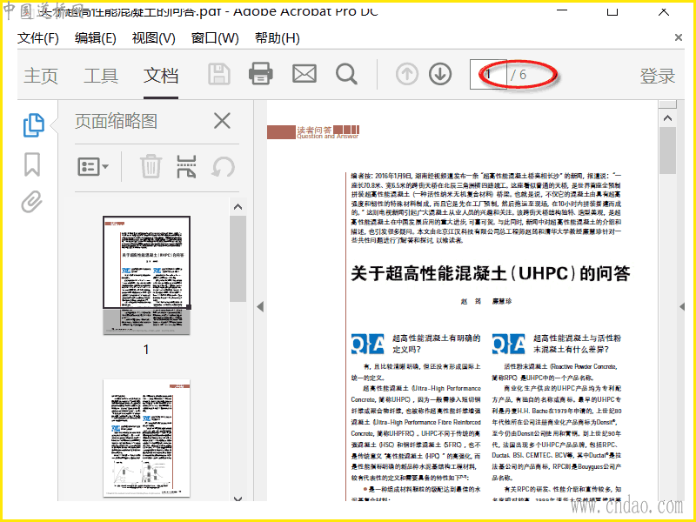Open the 窗口(W) menu
Image resolution: width=696 pixels, height=522 pixels.
pos(215,38)
